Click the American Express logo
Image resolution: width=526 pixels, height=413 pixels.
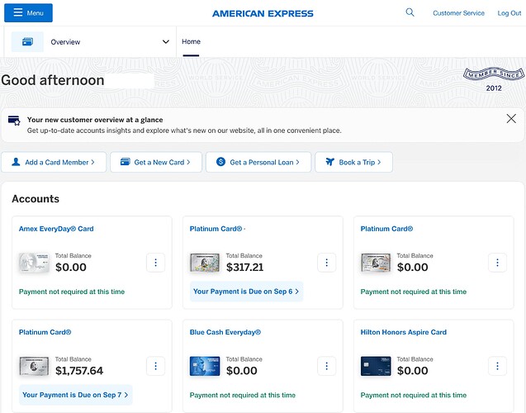(263, 13)
